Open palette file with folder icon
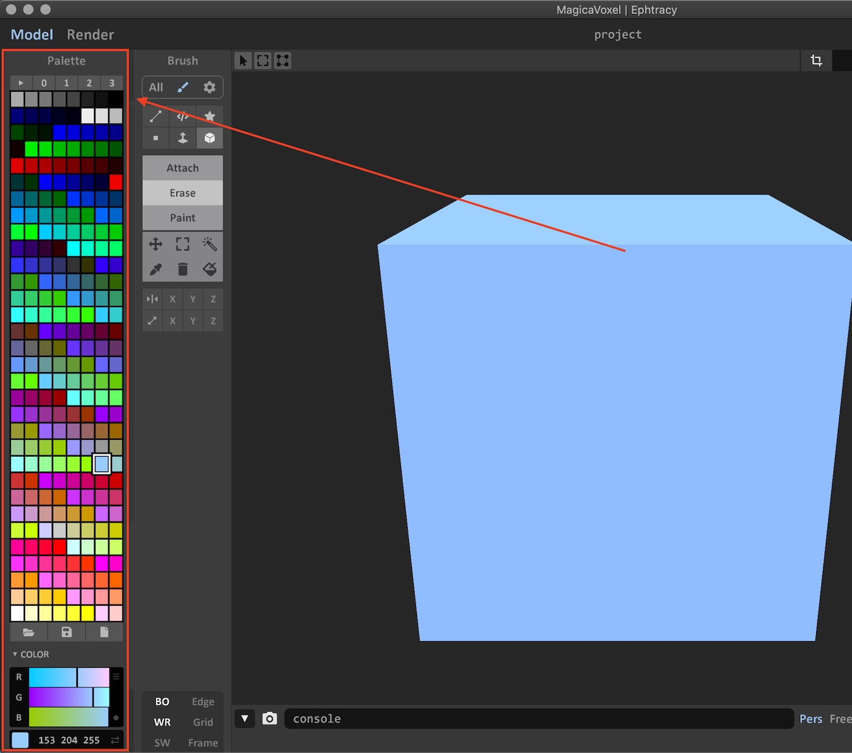Viewport: 852px width, 753px height. click(29, 632)
